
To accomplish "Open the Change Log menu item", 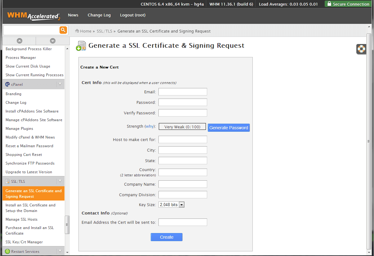I will [99, 15].
